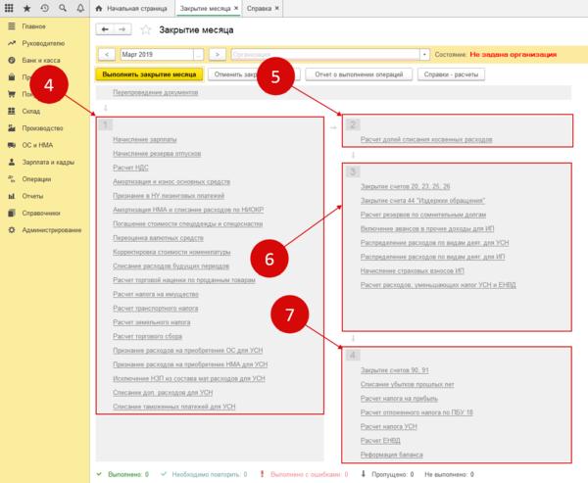Open Руководителю section
Screen dimensions: 588x483
[x=43, y=43]
